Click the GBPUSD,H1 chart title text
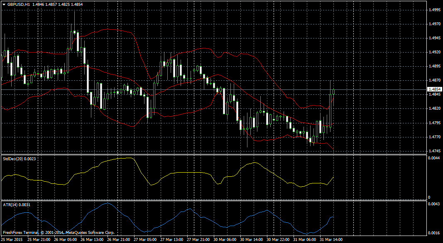443x243 pixels. [19, 4]
